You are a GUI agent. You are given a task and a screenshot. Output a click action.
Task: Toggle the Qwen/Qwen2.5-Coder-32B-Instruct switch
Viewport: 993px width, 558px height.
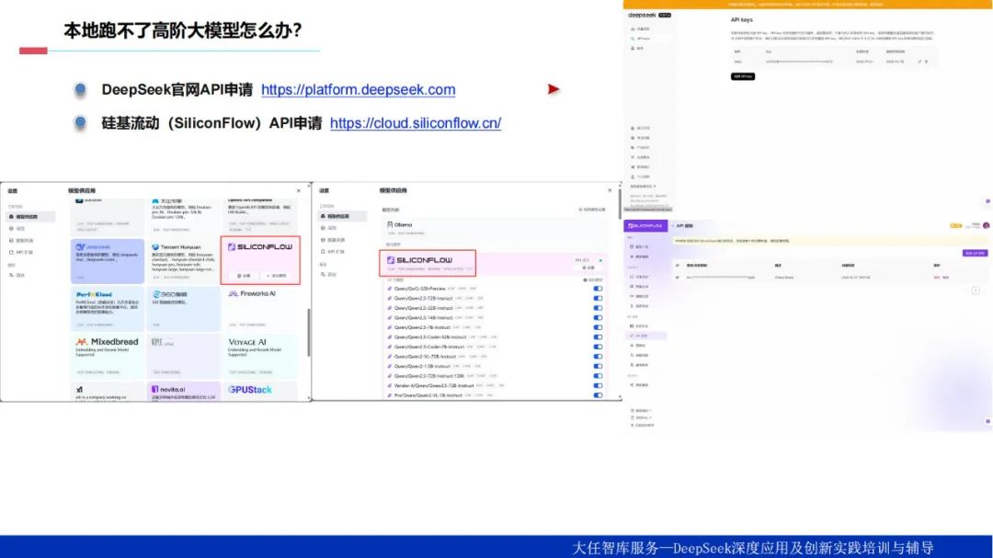[x=598, y=337]
